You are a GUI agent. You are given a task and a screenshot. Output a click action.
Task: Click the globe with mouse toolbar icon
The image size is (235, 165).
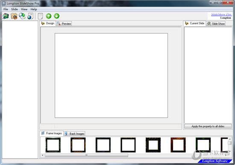22,16
